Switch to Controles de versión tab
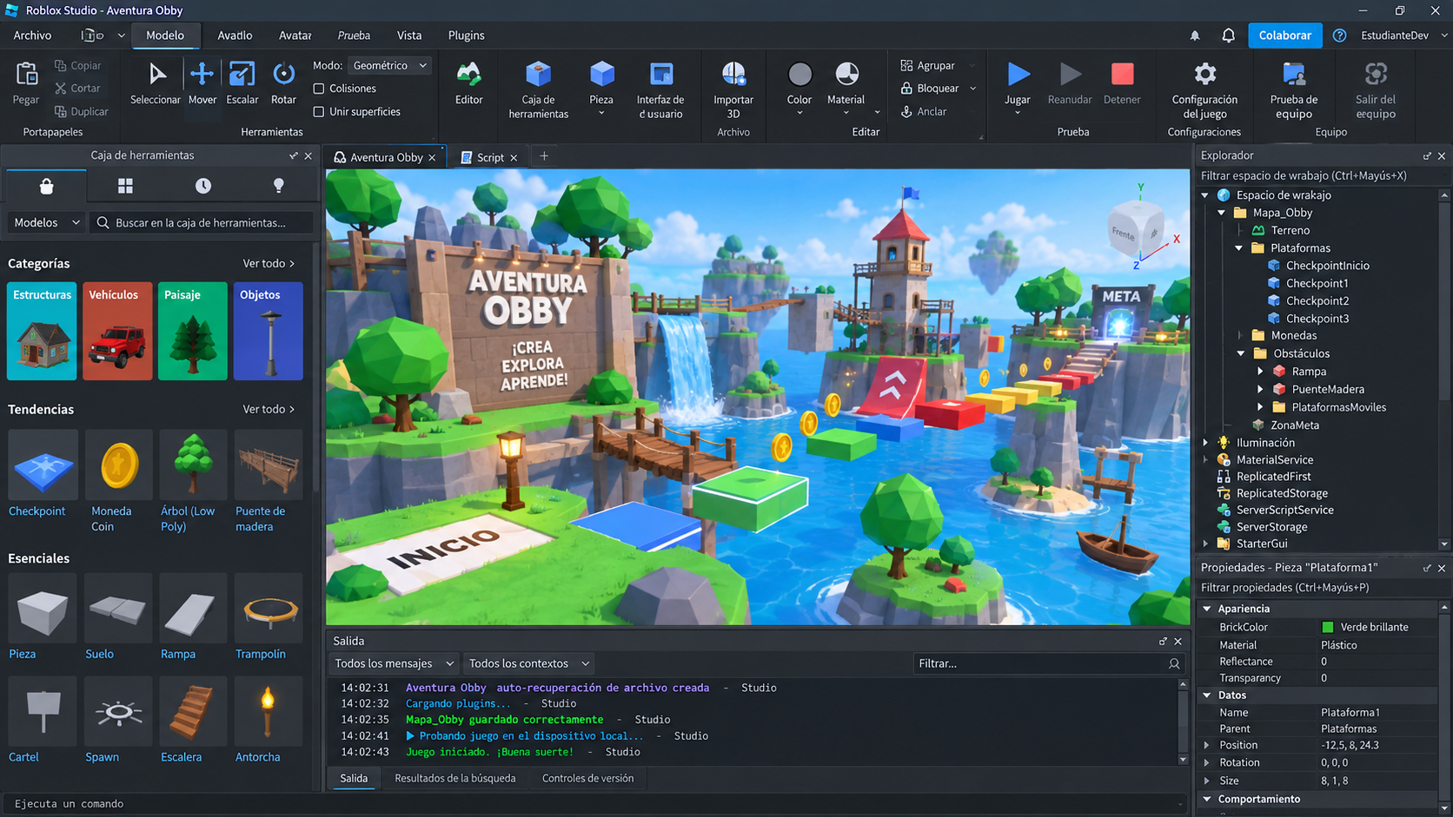The height and width of the screenshot is (817, 1453). [587, 779]
